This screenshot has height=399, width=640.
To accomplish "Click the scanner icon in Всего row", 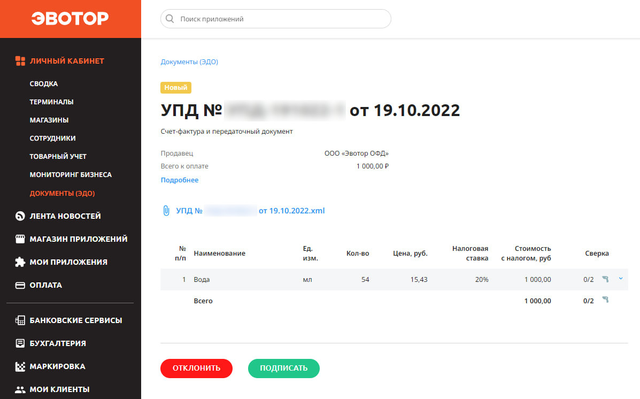I will (x=605, y=300).
